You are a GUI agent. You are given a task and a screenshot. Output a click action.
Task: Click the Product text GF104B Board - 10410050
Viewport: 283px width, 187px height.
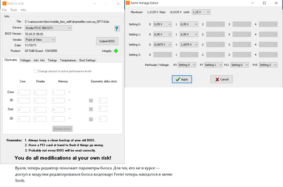(x=41, y=51)
